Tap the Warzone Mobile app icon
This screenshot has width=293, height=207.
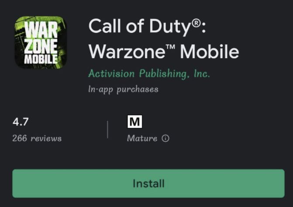click(41, 42)
